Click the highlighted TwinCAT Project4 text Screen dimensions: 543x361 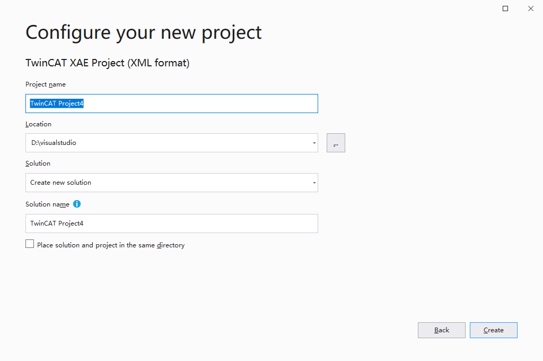[57, 104]
